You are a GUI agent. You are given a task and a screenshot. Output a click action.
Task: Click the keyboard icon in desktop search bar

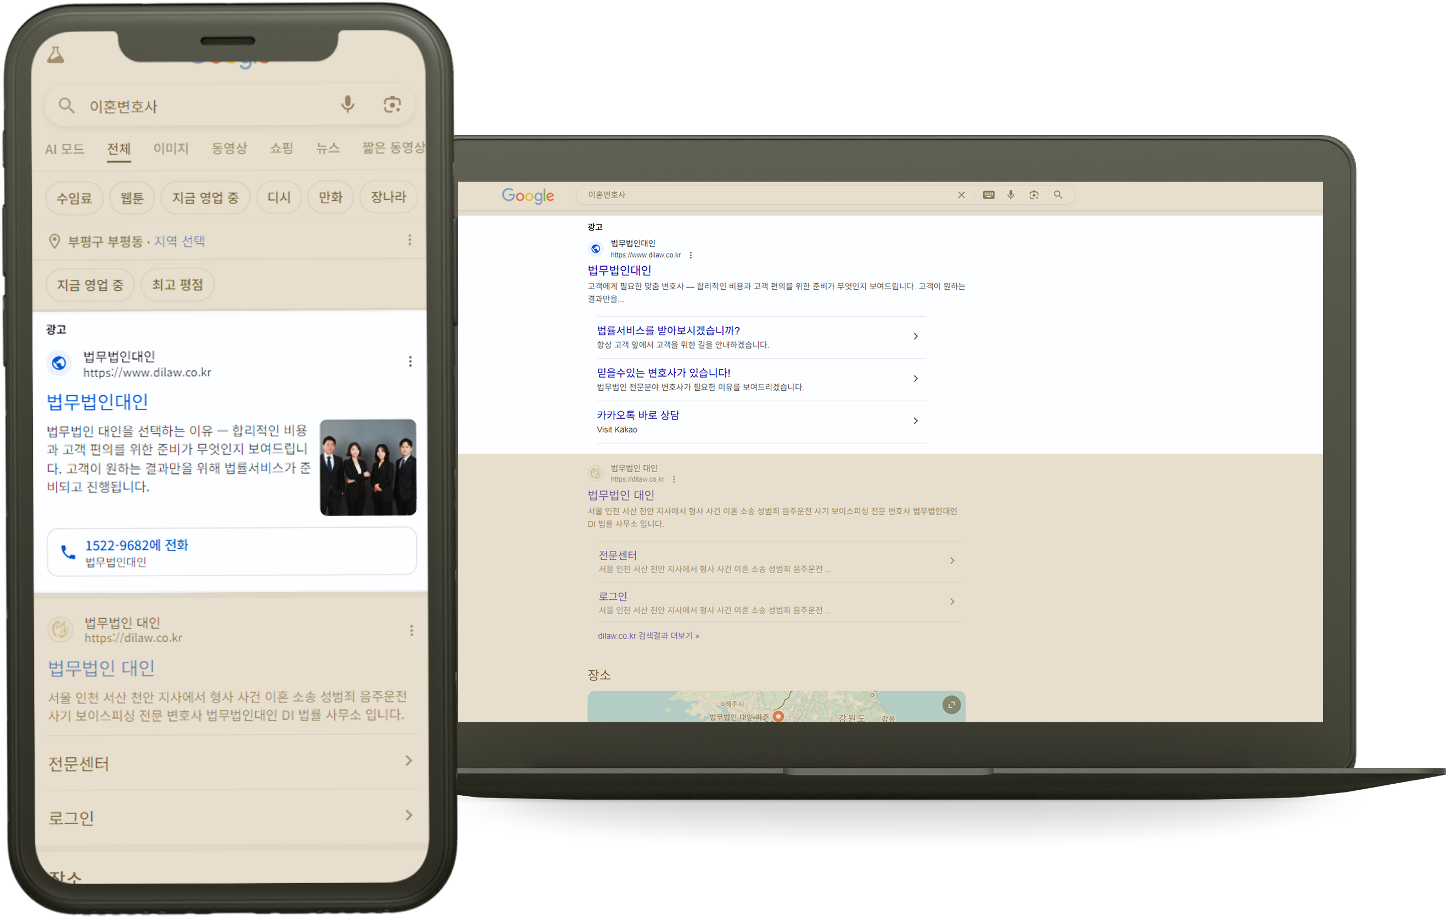pos(988,194)
